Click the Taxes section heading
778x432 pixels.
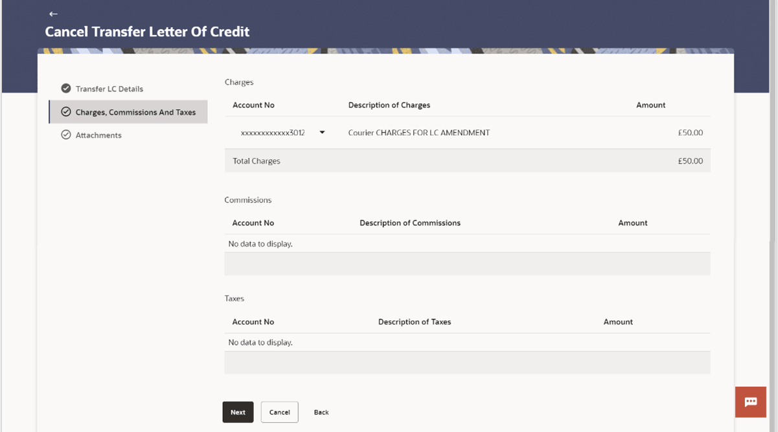234,298
